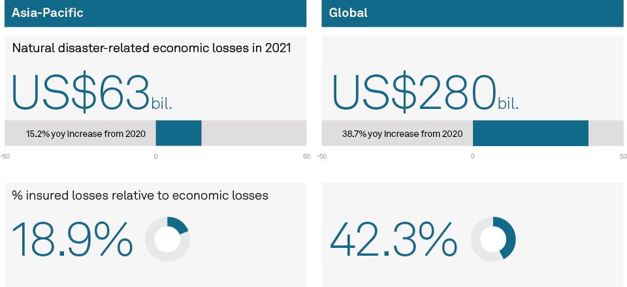Click the grey unfilled portion of Global bar
Image resolution: width=627 pixels, height=287 pixels.
click(x=606, y=133)
